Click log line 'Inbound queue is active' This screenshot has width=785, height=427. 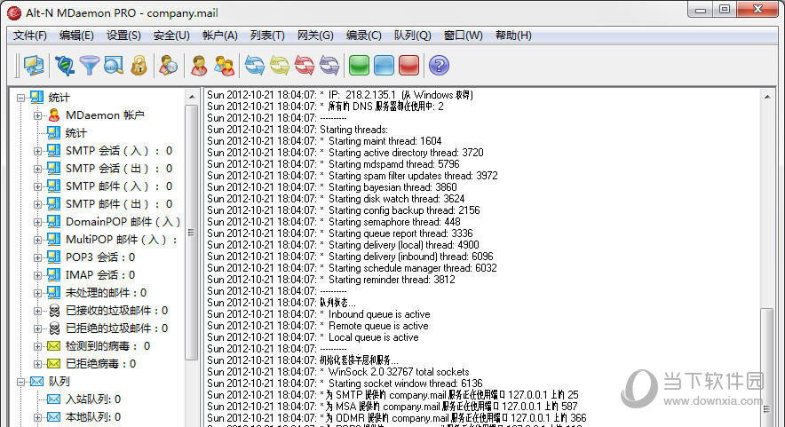point(379,314)
